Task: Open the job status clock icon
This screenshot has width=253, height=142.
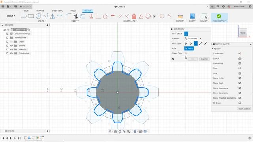Action: tap(223, 7)
